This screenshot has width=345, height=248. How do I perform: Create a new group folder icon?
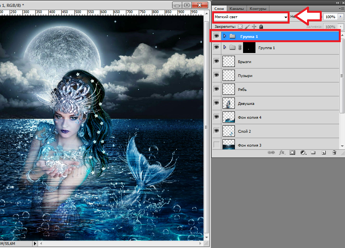tap(313, 153)
